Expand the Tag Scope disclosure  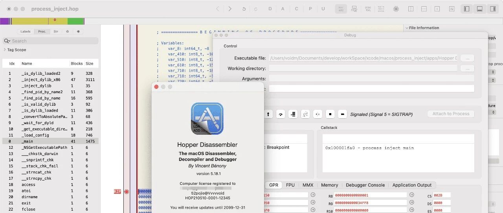click(x=4, y=50)
